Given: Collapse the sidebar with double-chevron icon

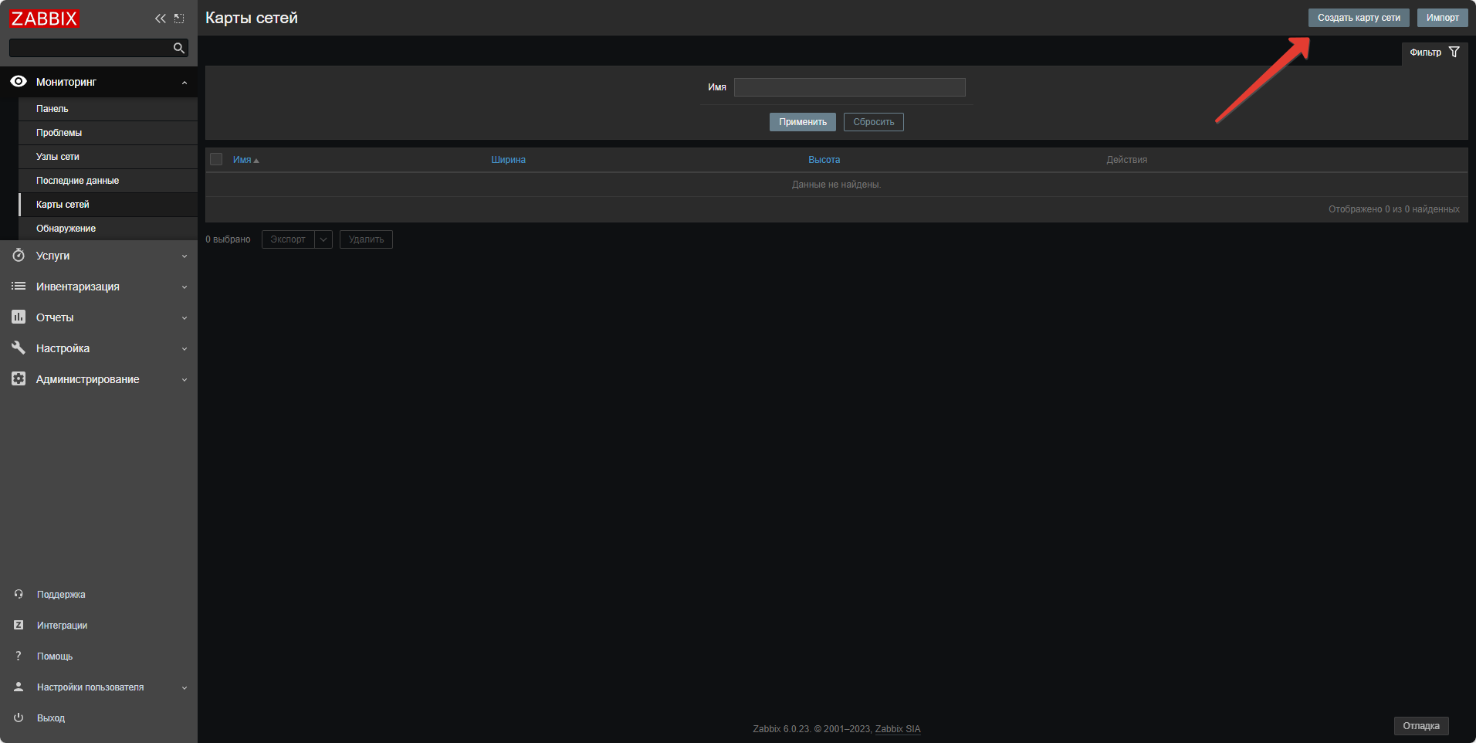Looking at the screenshot, I should (160, 19).
